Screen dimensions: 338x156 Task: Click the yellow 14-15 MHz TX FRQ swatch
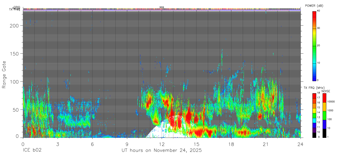point(314,110)
